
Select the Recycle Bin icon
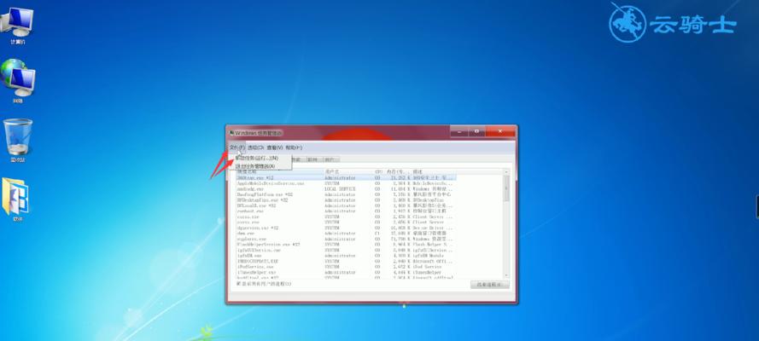pos(18,140)
